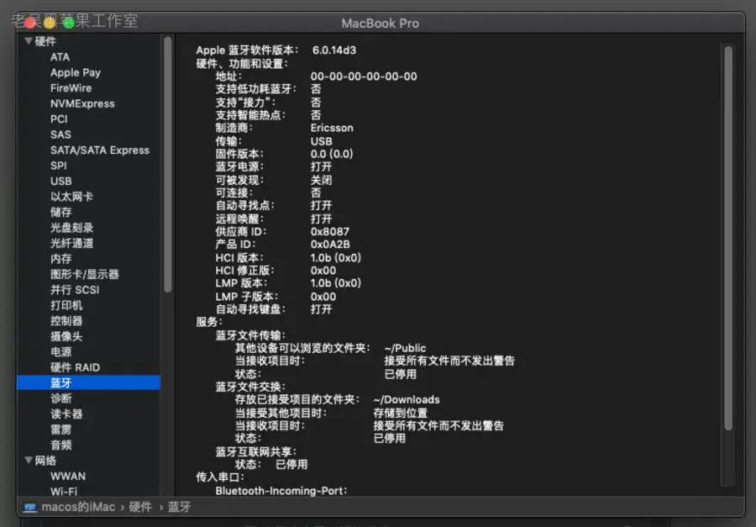Select 硬件 RAID entry
The width and height of the screenshot is (756, 527).
coord(75,367)
